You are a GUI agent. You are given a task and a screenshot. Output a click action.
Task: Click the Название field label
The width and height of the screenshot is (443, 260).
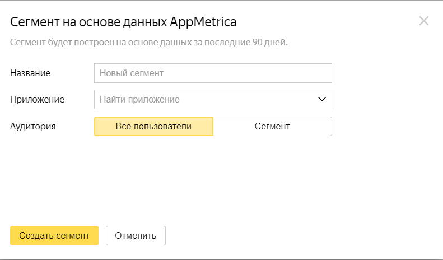pos(30,73)
